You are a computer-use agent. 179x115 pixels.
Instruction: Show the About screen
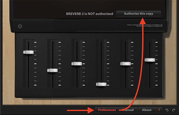coord(147,110)
